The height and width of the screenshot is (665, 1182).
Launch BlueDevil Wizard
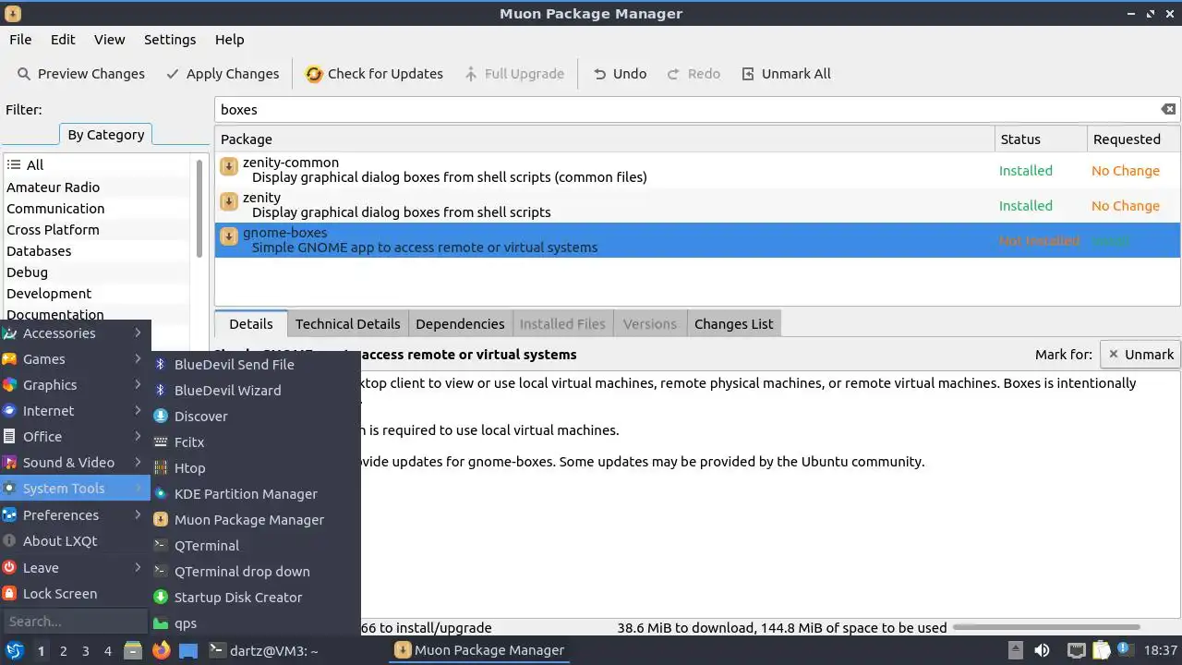pyautogui.click(x=256, y=391)
